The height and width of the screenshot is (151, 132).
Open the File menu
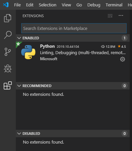pyautogui.click(x=18, y=5)
